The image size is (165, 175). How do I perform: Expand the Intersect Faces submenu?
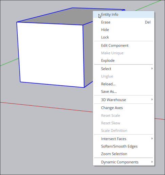124,139
